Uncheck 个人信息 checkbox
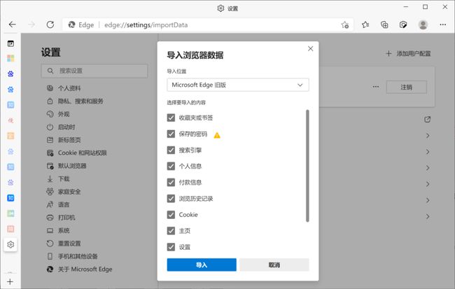455x289 pixels. [171, 167]
